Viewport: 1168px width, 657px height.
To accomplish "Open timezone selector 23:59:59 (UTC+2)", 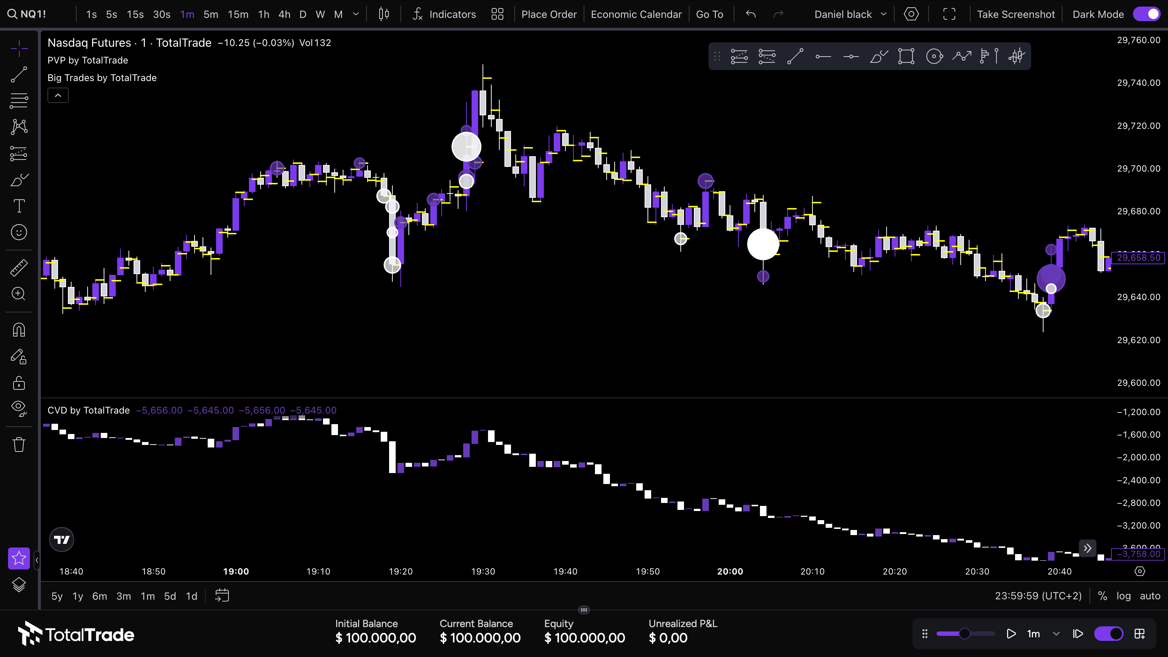I will tap(1038, 596).
